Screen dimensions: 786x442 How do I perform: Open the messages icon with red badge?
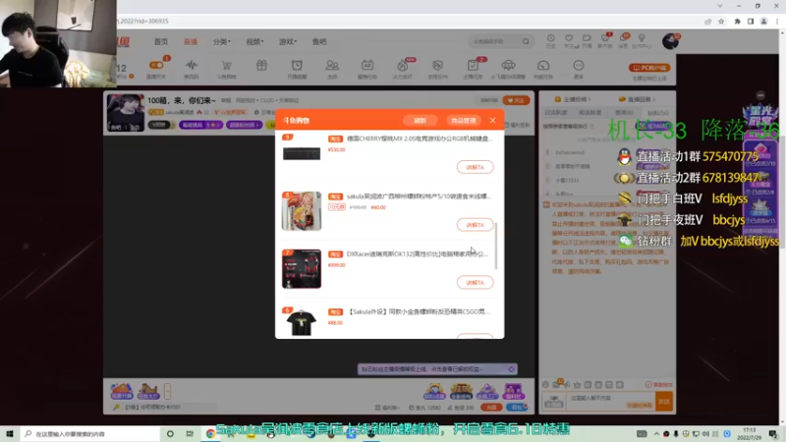point(623,38)
